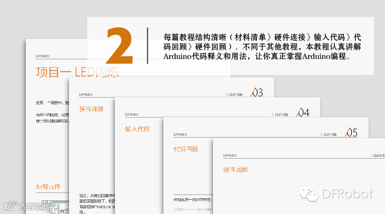Click page number 03

[x=257, y=93]
